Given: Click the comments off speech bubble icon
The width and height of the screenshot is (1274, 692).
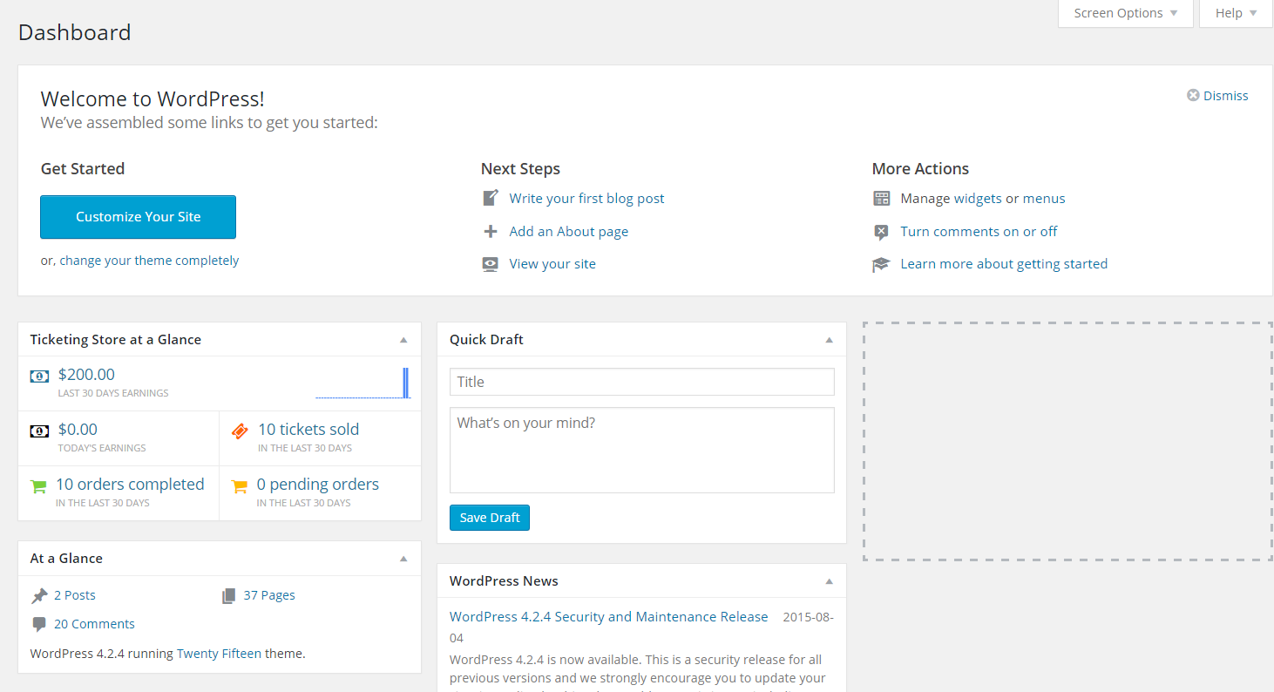Looking at the screenshot, I should click(881, 232).
